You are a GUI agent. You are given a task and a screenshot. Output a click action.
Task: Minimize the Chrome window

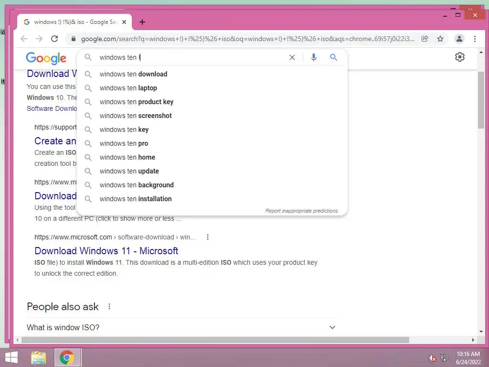pos(445,15)
